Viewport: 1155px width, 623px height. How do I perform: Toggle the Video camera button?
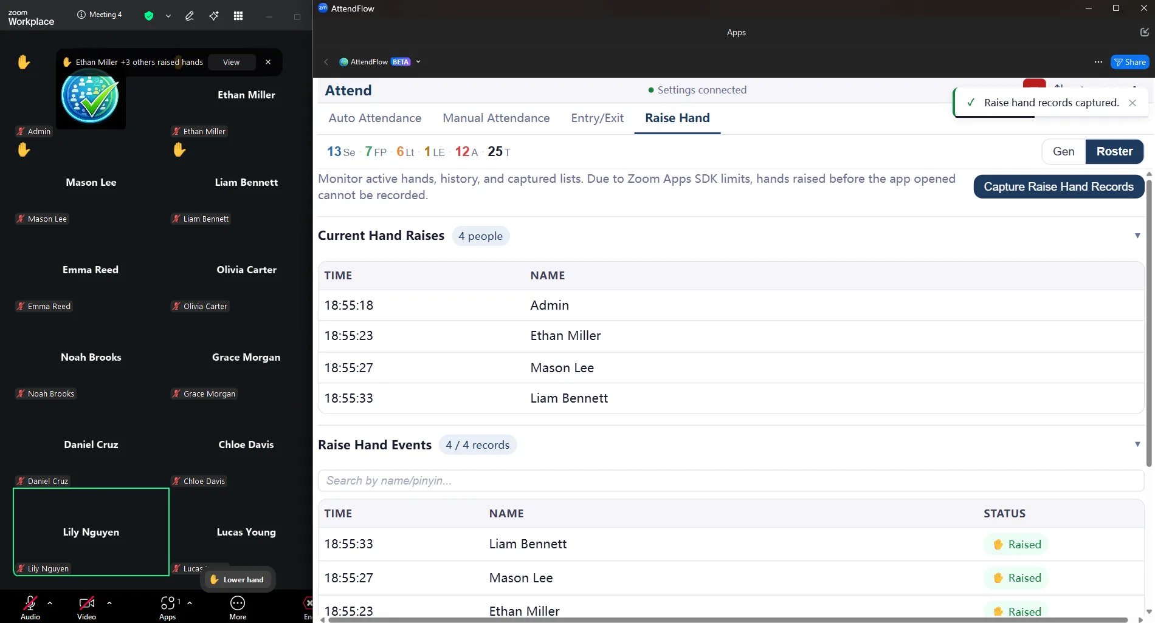click(x=86, y=607)
